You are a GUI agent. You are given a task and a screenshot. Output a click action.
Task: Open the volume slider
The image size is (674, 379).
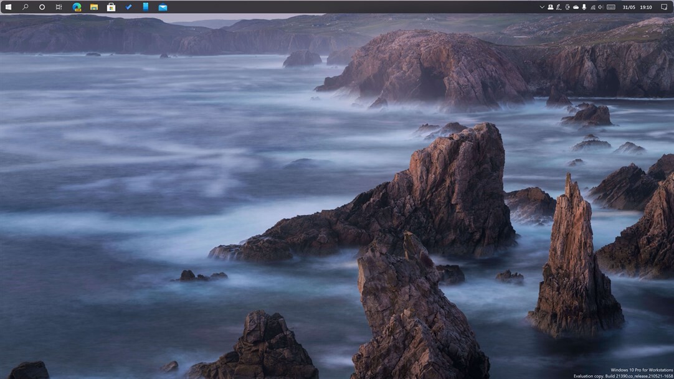click(x=600, y=7)
